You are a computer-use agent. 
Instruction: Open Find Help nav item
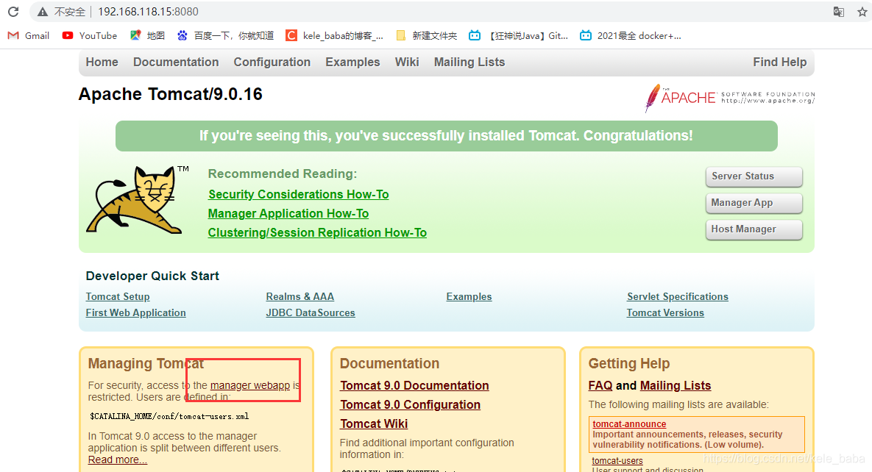point(780,62)
